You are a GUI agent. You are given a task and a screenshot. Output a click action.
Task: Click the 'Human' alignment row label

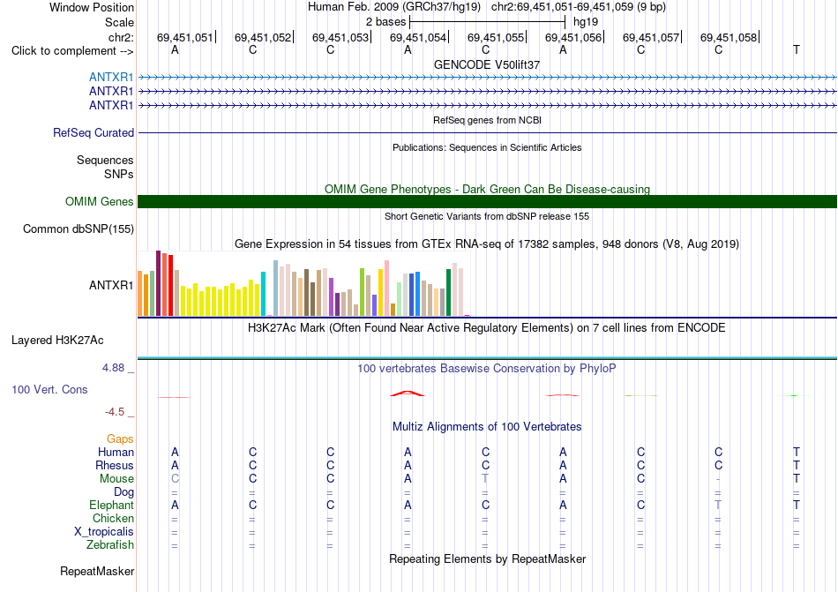[116, 452]
